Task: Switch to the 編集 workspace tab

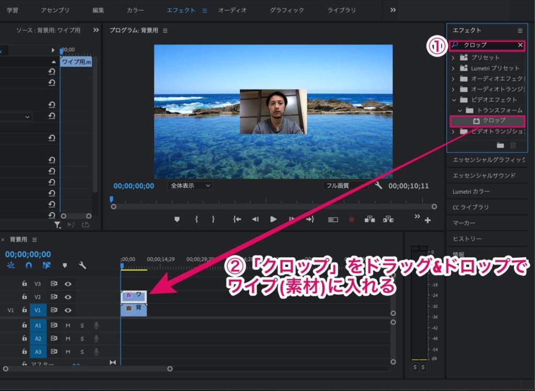Action: pos(98,10)
